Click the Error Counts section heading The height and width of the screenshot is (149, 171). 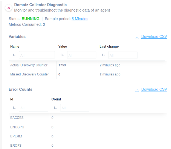click(20, 89)
